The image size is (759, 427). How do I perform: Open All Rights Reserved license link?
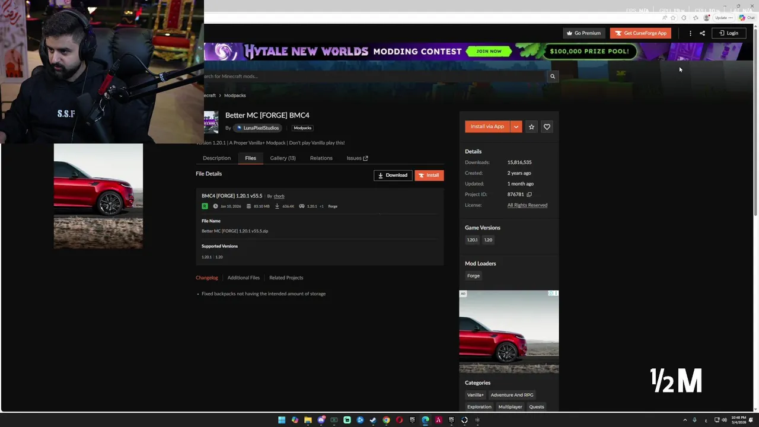click(x=527, y=205)
